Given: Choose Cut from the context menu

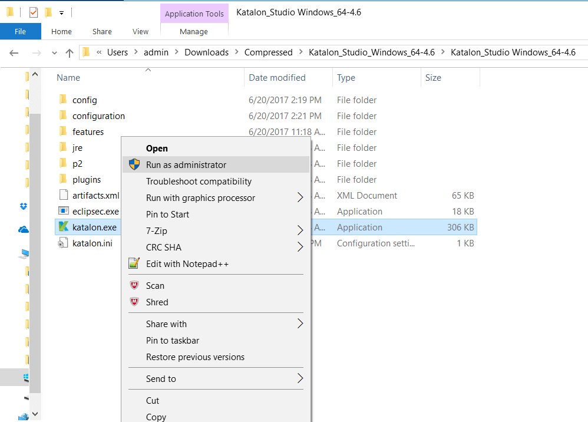Looking at the screenshot, I should point(216,400).
